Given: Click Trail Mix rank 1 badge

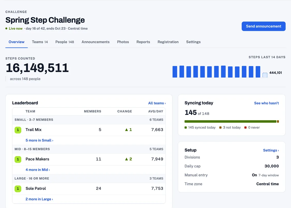Looking at the screenshot, I should (18, 130).
